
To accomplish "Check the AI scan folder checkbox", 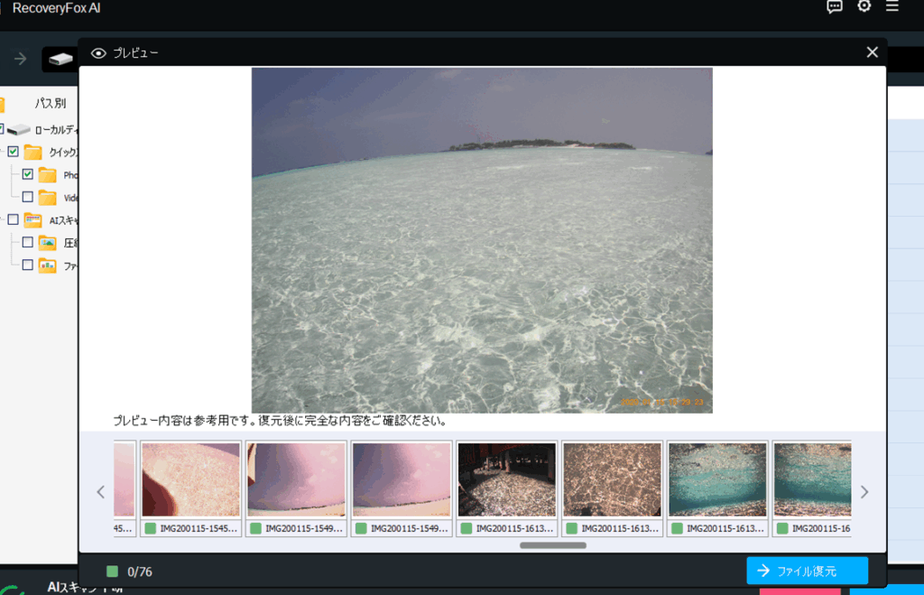I will point(13,219).
